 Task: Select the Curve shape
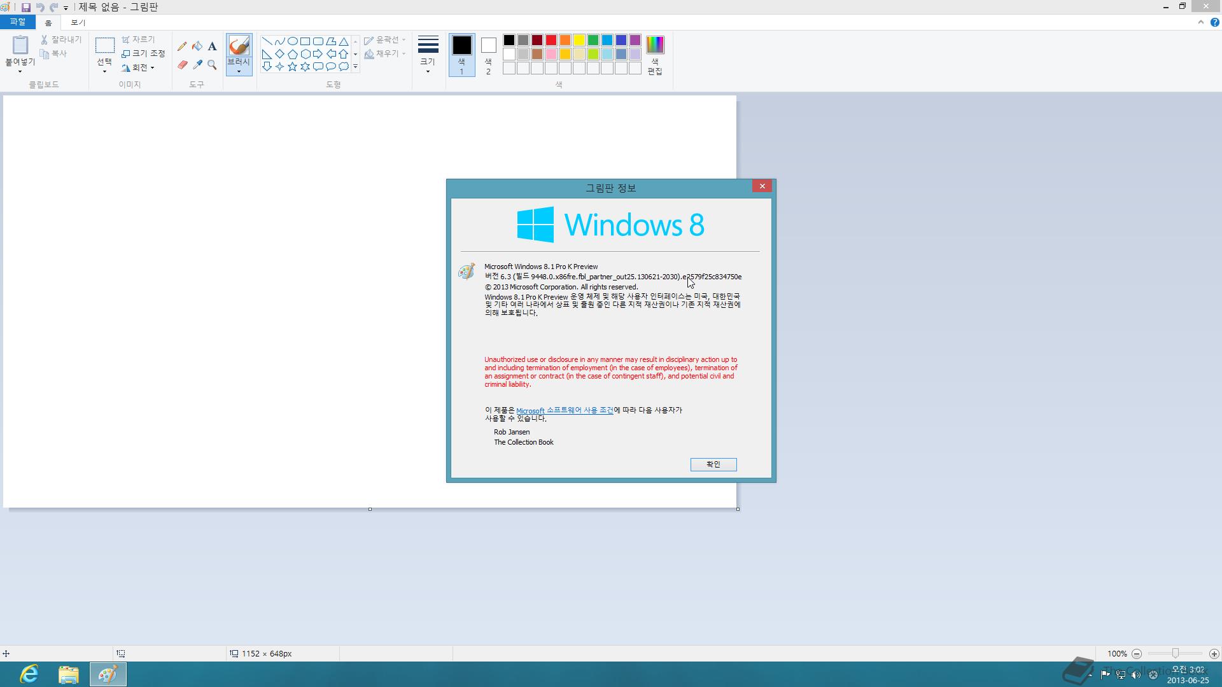point(279,41)
